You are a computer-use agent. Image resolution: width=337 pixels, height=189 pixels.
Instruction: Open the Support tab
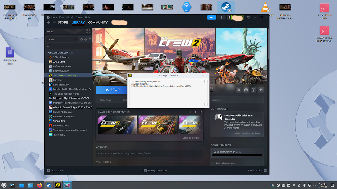[216, 100]
